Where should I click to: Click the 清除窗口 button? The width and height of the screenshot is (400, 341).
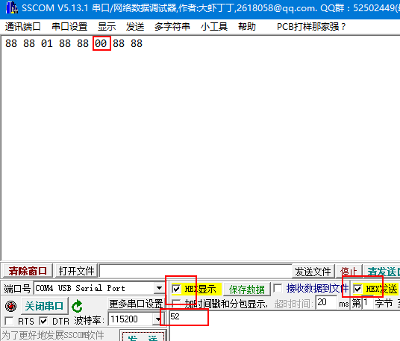point(28,271)
